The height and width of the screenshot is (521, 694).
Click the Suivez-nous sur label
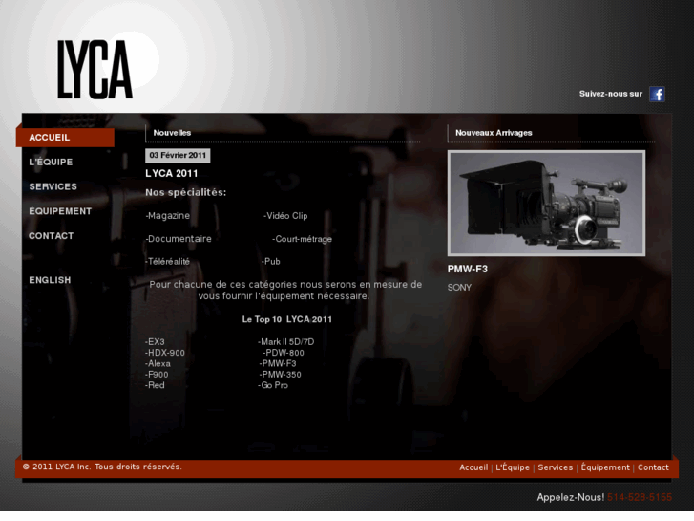pos(611,94)
